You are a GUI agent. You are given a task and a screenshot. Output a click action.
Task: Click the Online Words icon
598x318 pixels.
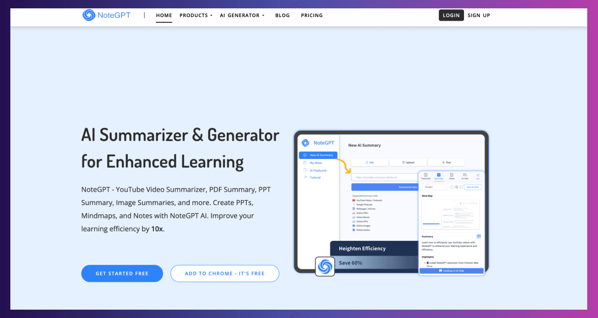(354, 217)
